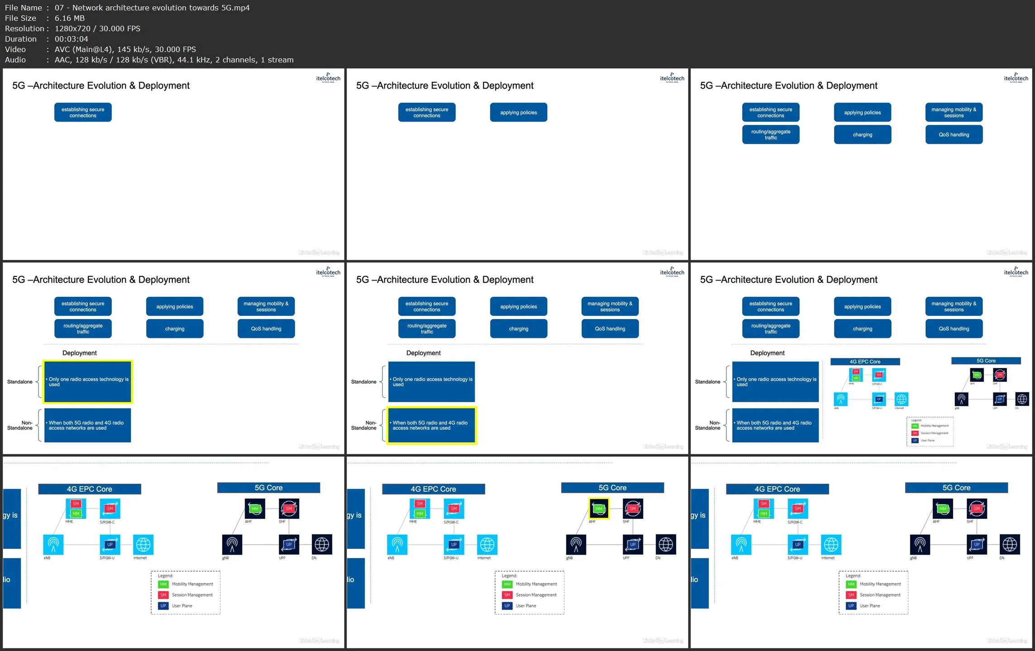Click the gNB antenna icon in bottom-left frame
The height and width of the screenshot is (651, 1035).
(232, 544)
